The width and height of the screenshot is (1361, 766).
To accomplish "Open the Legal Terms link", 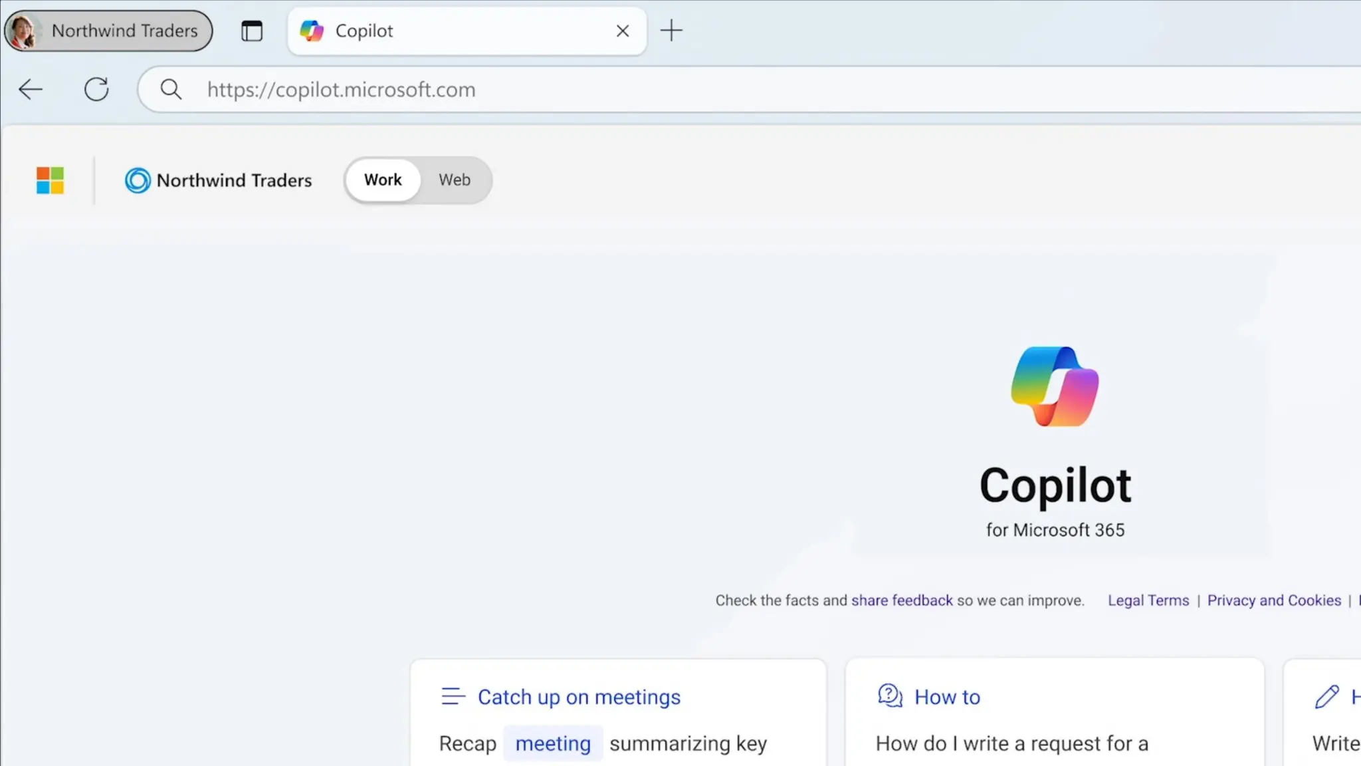I will [1148, 600].
